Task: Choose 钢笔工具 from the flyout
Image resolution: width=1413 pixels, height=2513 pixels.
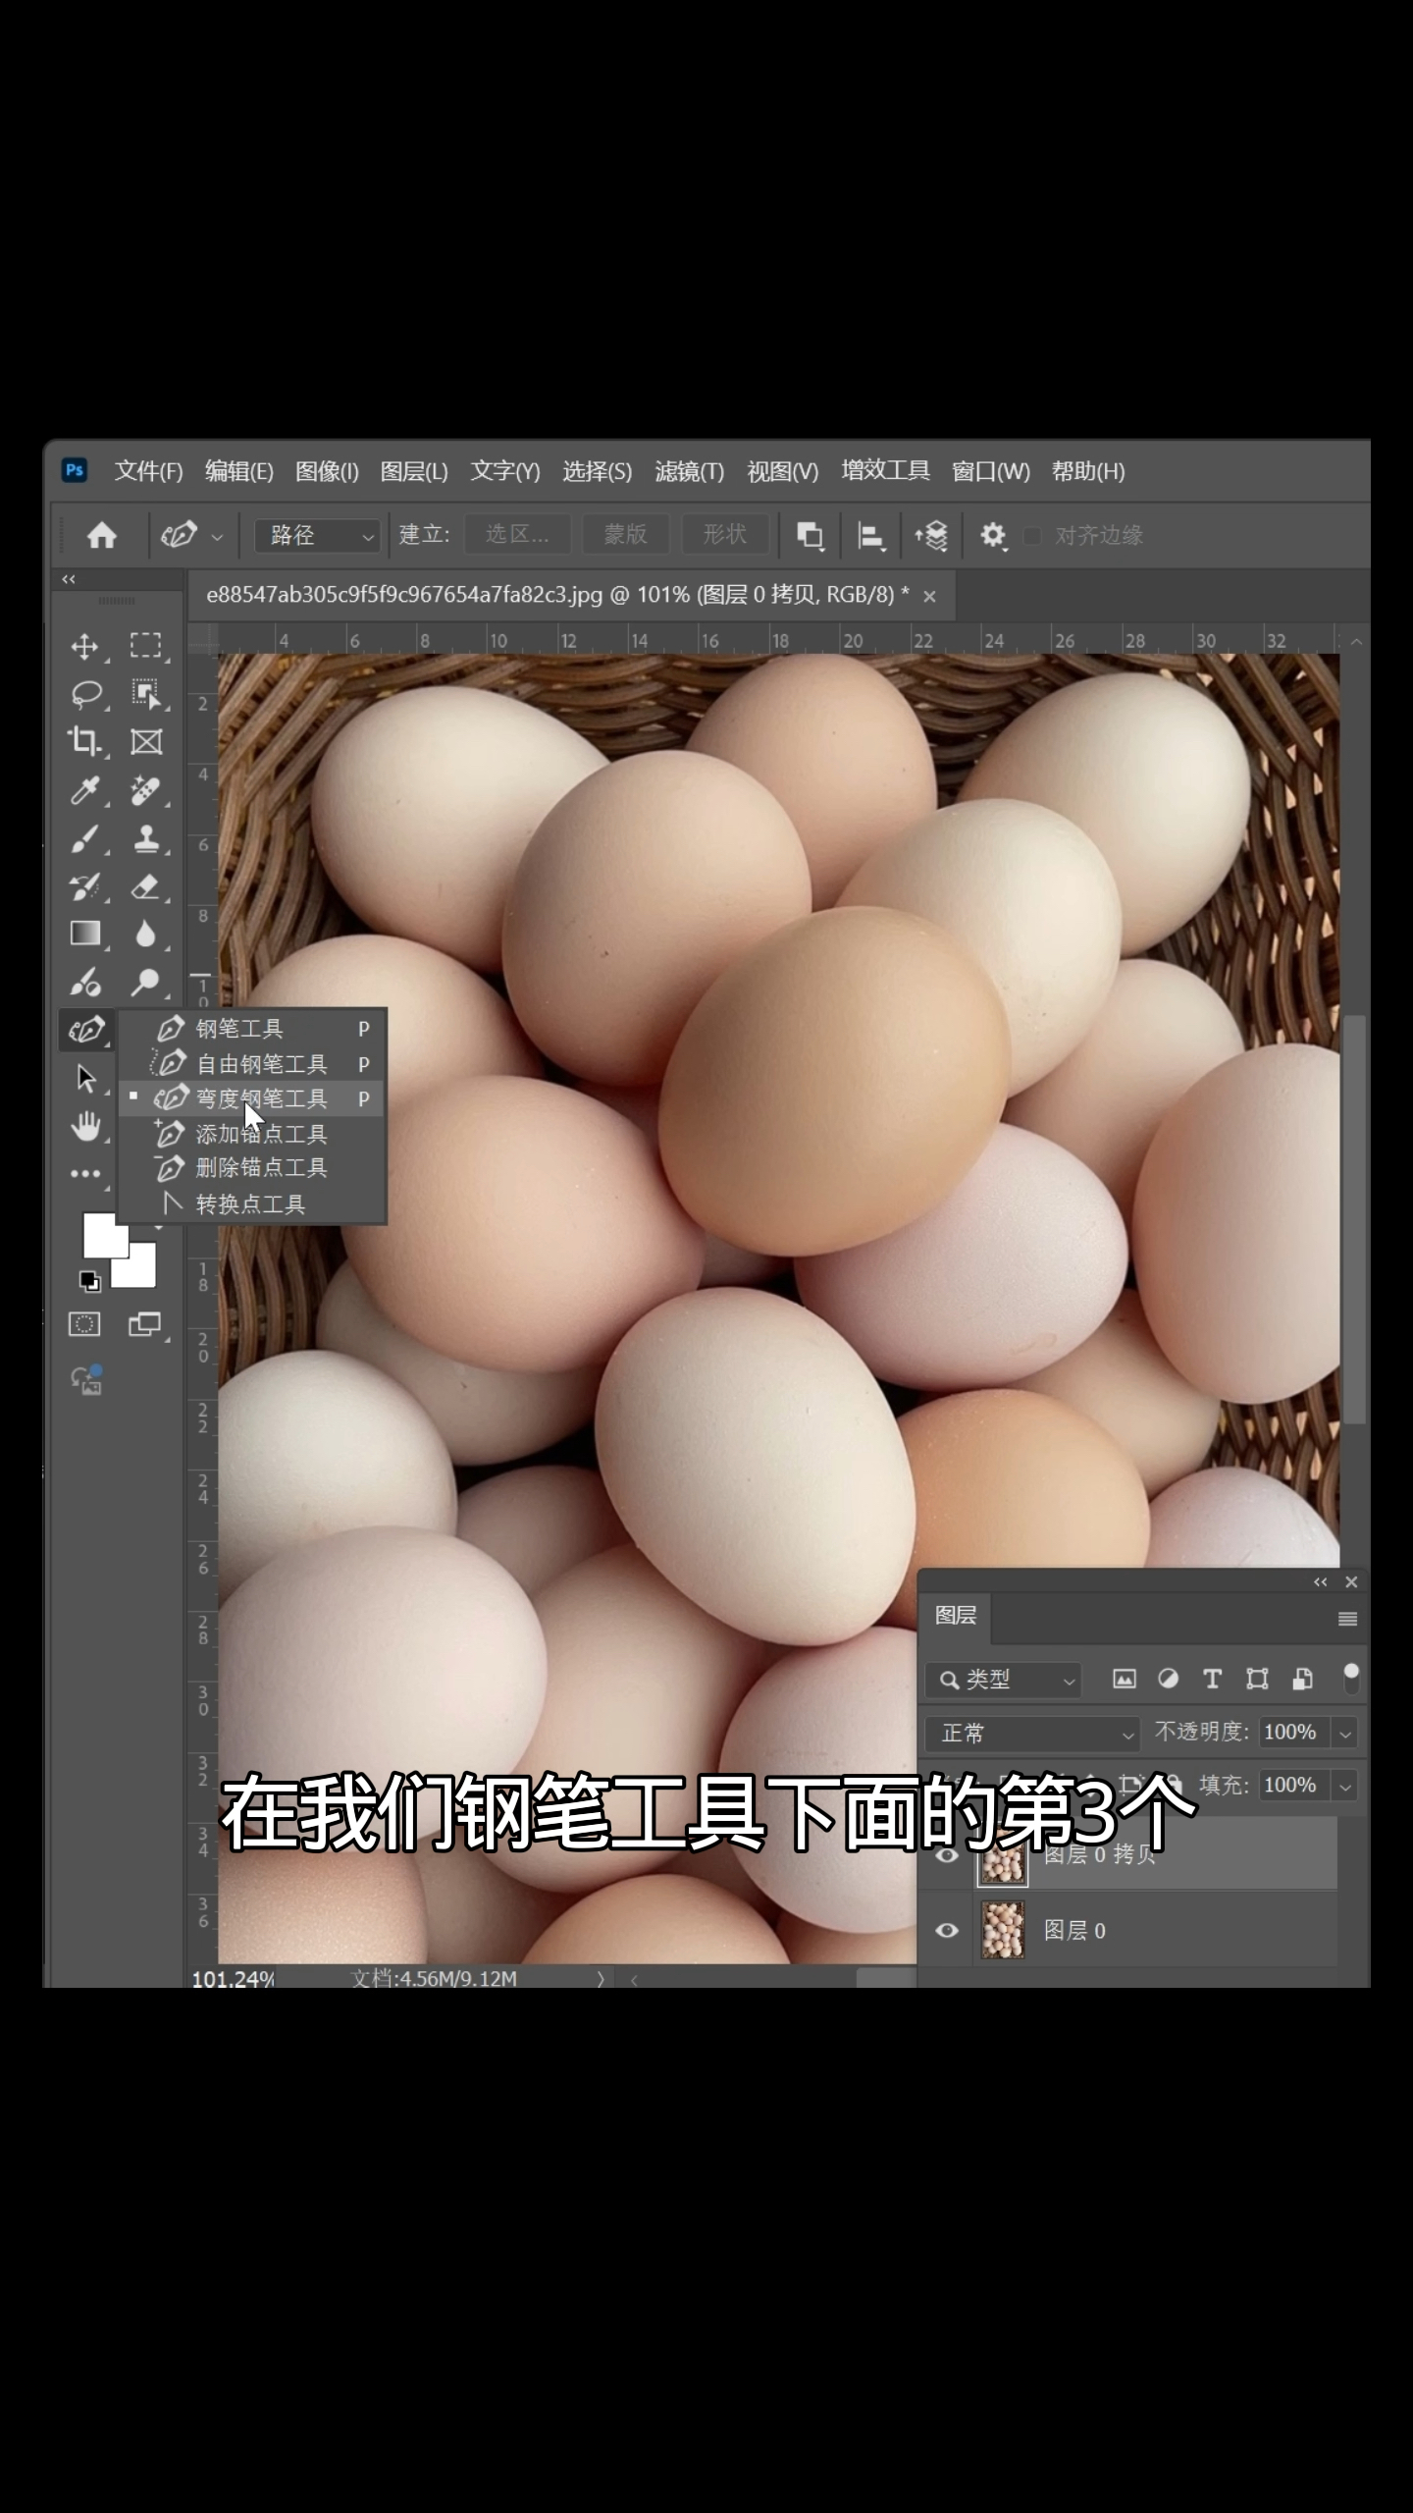Action: click(253, 1029)
